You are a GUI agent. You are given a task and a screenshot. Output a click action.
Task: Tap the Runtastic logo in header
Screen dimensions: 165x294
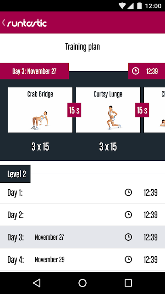[x=27, y=23]
